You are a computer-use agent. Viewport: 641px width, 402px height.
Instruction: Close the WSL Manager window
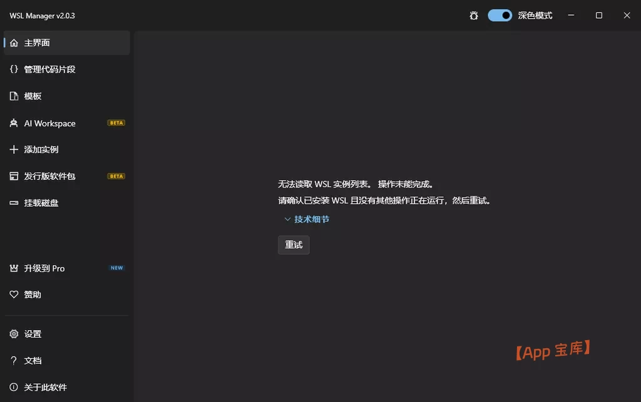627,16
